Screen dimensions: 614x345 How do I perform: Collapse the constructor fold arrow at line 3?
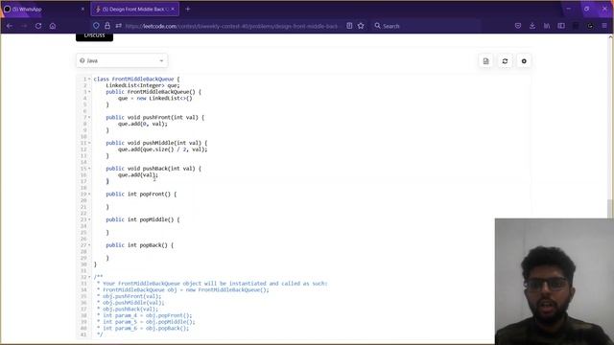point(89,92)
